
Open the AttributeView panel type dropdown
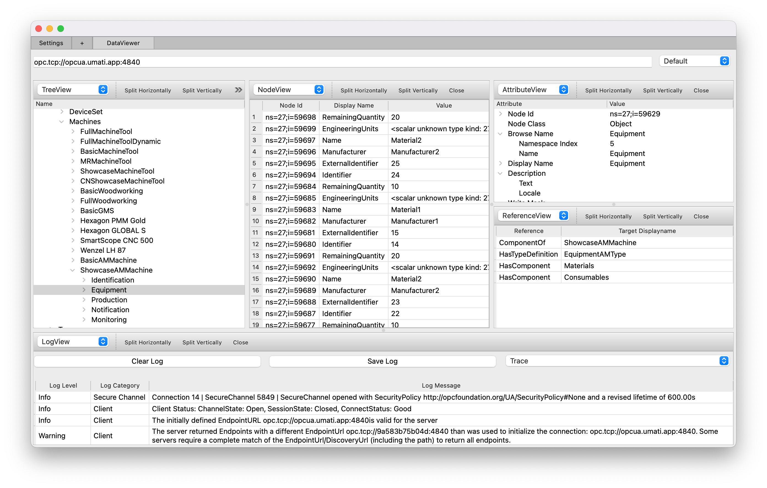click(x=533, y=90)
